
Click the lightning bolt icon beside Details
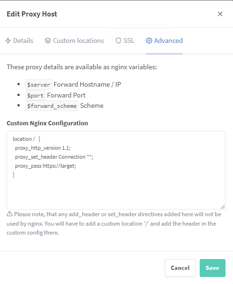(x=8, y=41)
